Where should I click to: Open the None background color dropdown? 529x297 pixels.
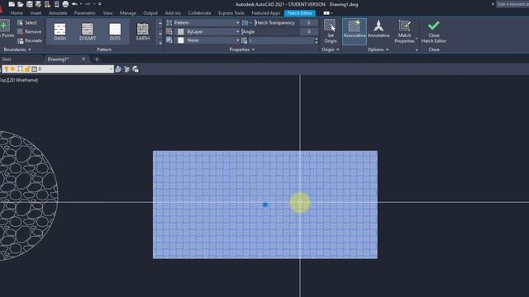click(x=206, y=40)
